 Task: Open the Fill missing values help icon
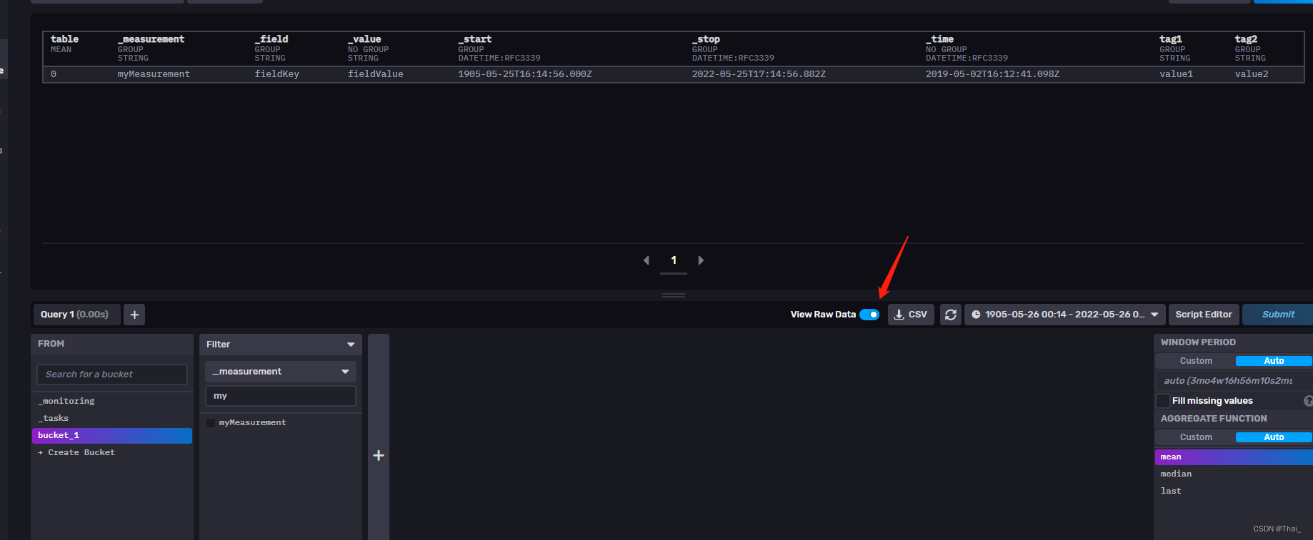tap(1308, 401)
